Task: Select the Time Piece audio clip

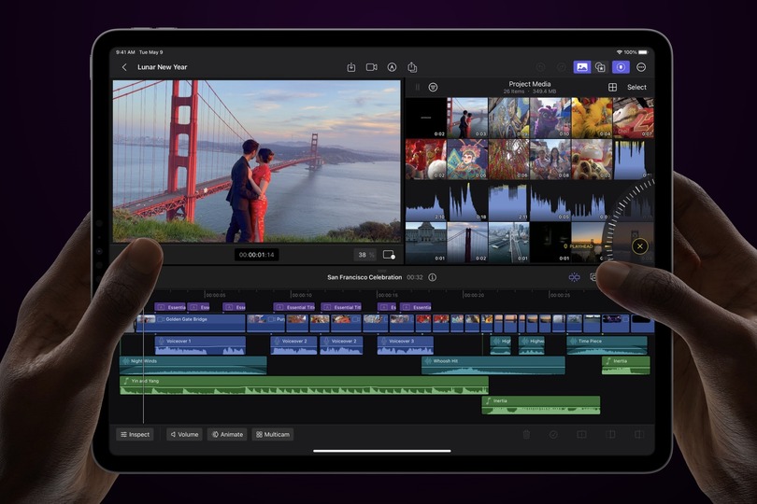Action: click(607, 345)
